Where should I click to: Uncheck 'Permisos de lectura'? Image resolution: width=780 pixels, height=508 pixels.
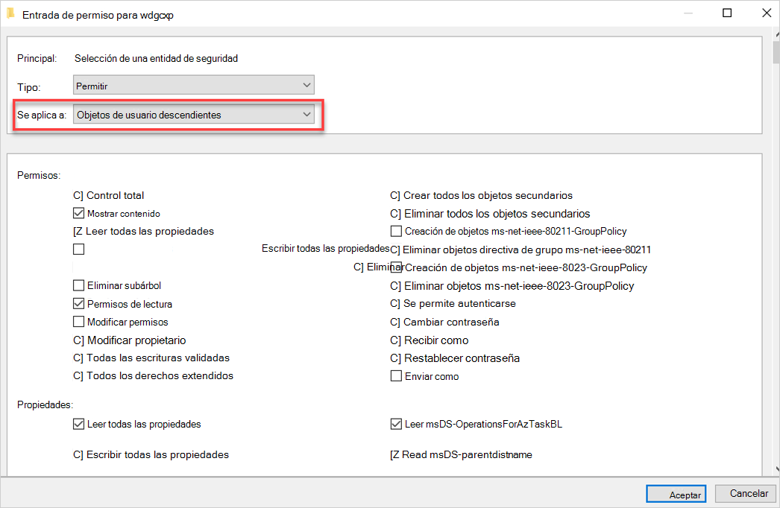click(78, 303)
